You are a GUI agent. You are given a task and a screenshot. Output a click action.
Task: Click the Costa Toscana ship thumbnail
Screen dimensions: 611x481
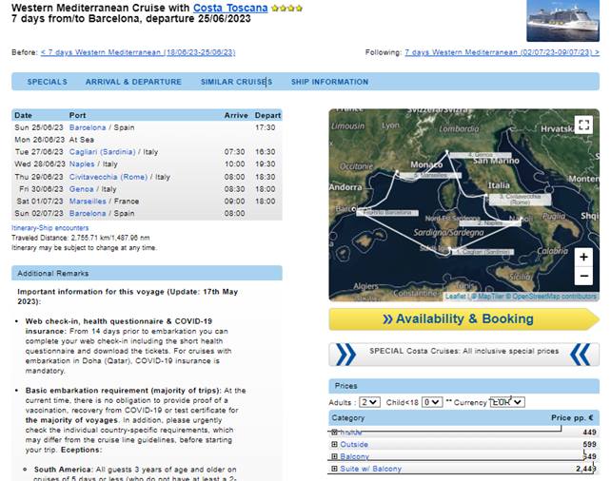(x=562, y=20)
